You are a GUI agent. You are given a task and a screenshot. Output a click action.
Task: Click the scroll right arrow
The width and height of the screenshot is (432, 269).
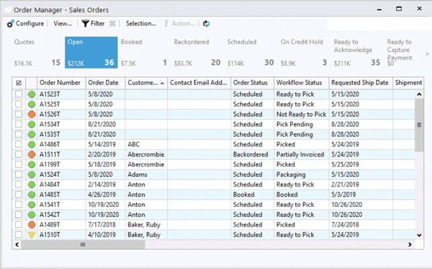click(x=410, y=244)
